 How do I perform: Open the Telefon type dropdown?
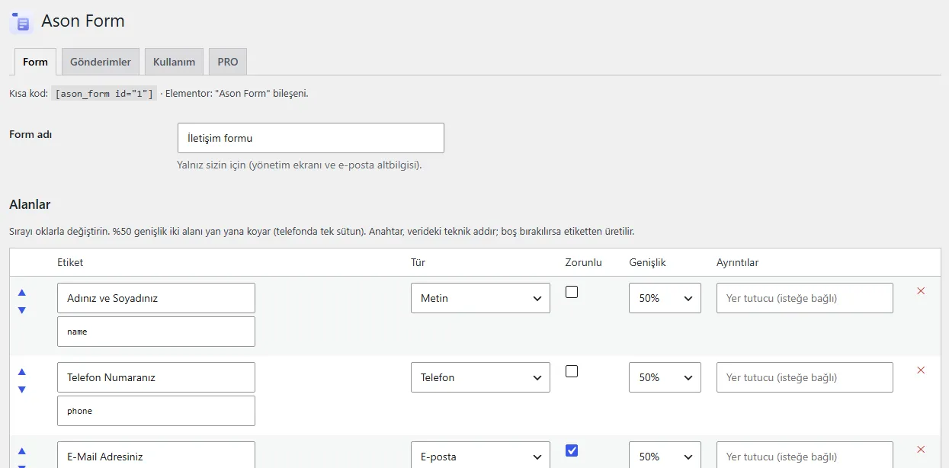tap(480, 377)
